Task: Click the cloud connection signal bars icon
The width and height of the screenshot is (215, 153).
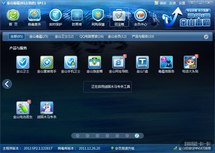Action: (175, 148)
